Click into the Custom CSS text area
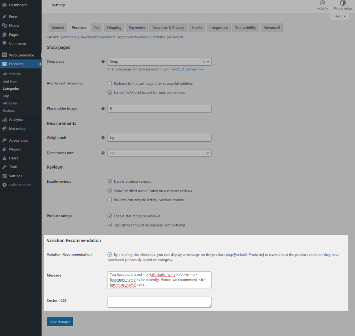Screen dimensions: 355x336 tap(159, 302)
